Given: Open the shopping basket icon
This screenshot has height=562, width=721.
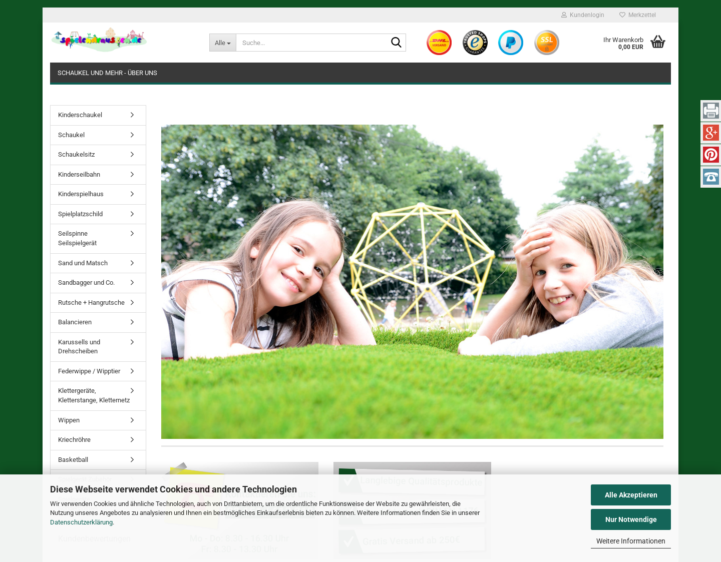Looking at the screenshot, I should pos(658,42).
